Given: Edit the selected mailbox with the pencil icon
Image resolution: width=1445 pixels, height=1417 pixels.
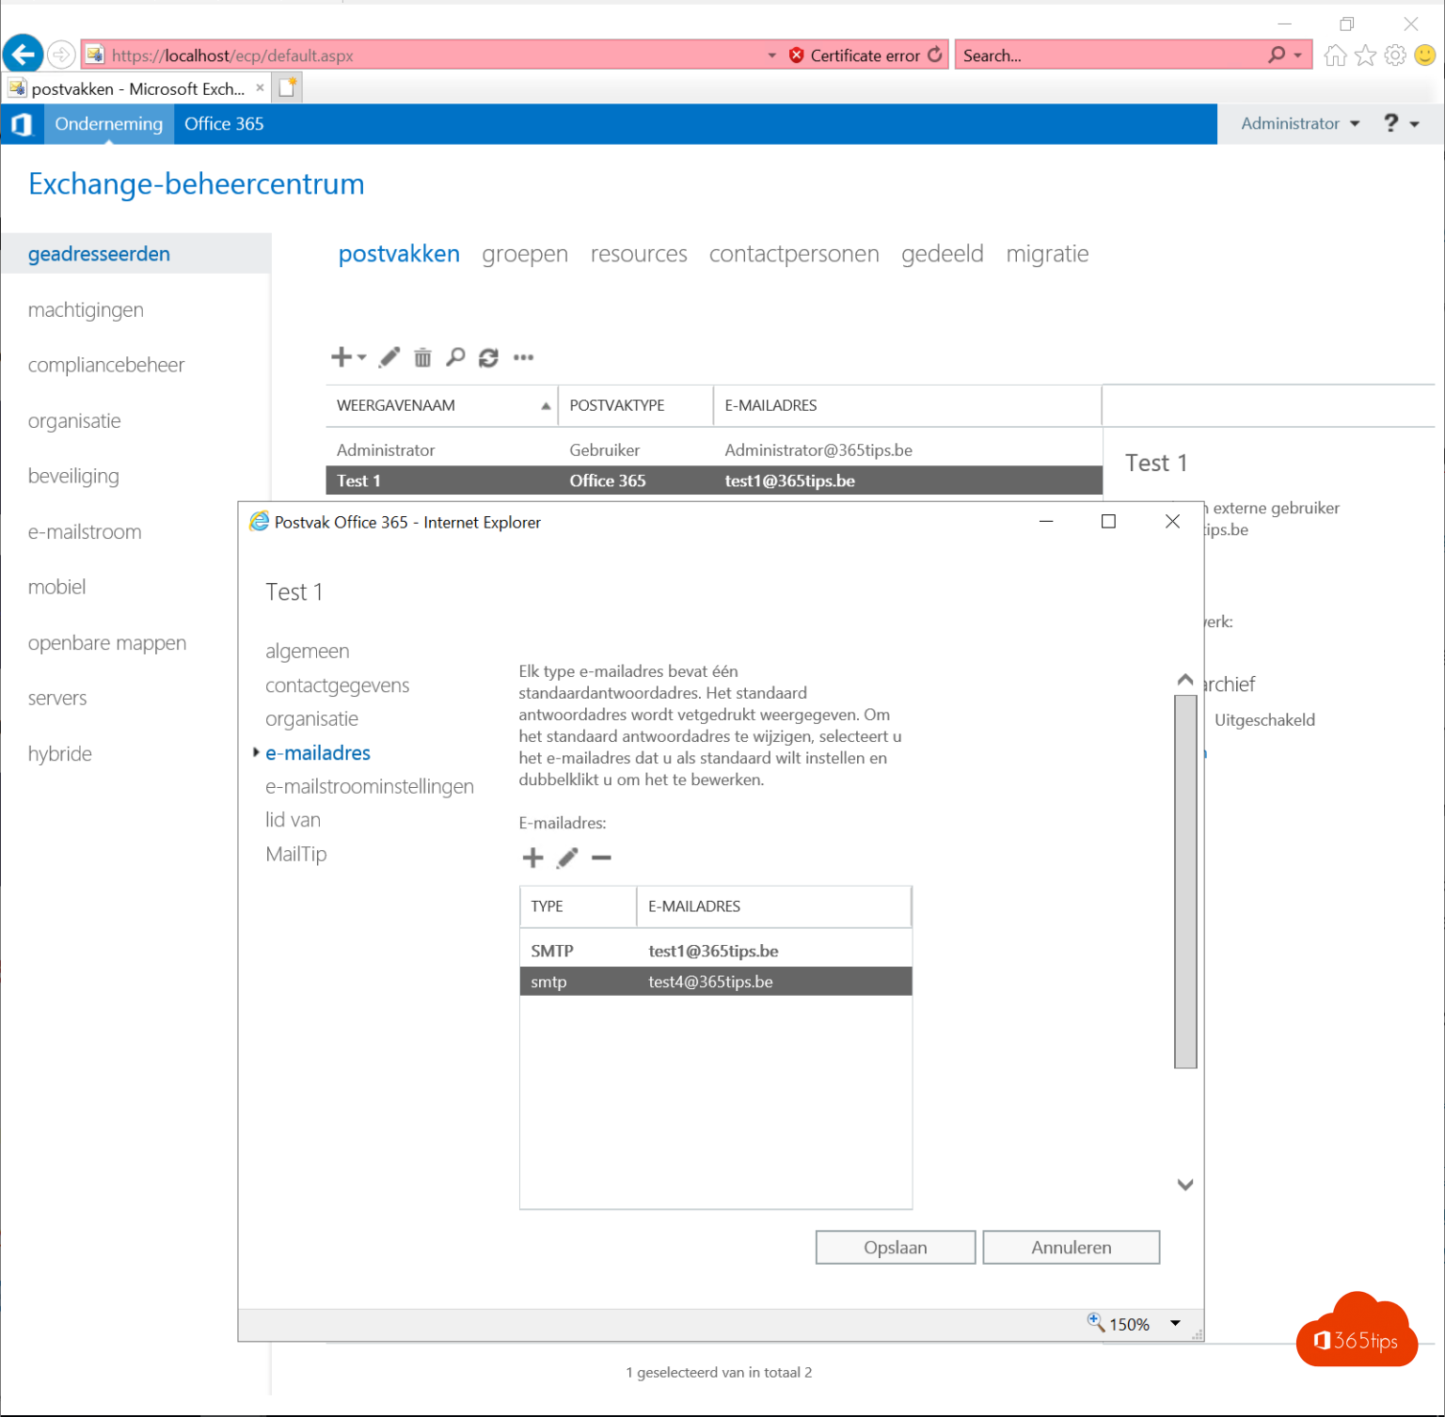Looking at the screenshot, I should 389,357.
